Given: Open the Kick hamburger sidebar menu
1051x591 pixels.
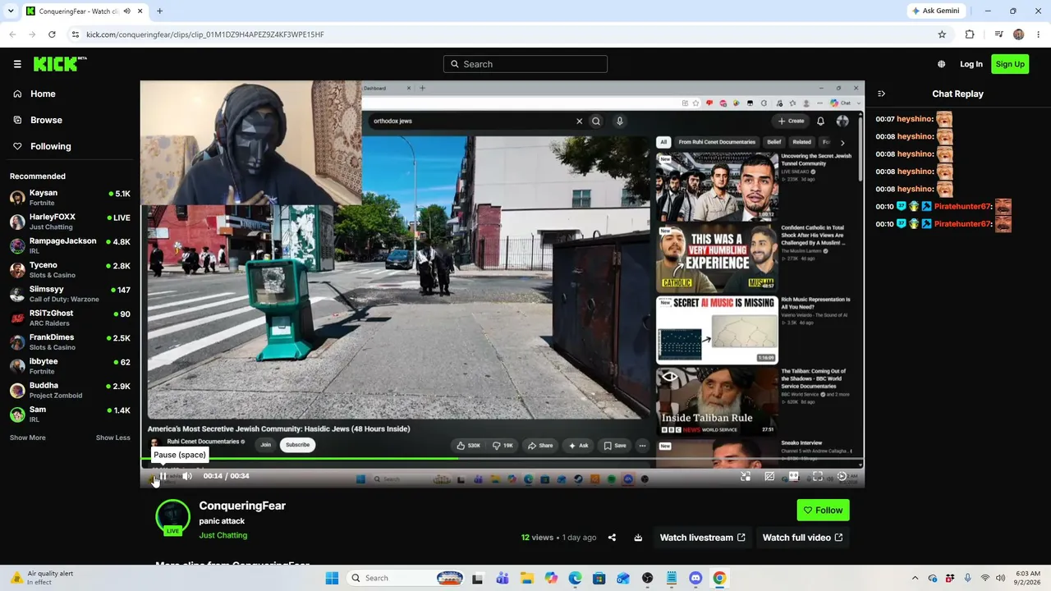Looking at the screenshot, I should [17, 64].
